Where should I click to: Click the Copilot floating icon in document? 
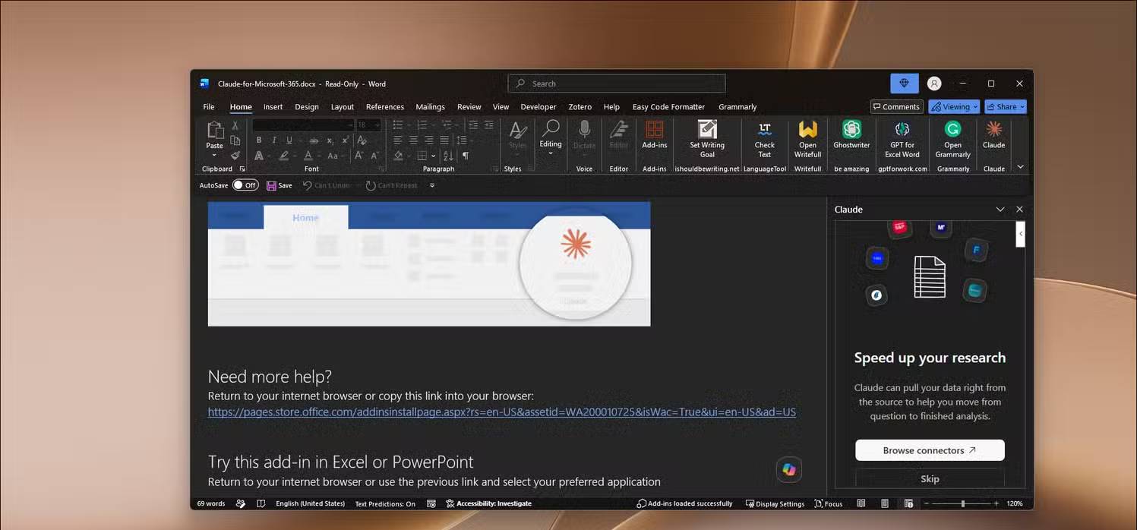coord(789,469)
